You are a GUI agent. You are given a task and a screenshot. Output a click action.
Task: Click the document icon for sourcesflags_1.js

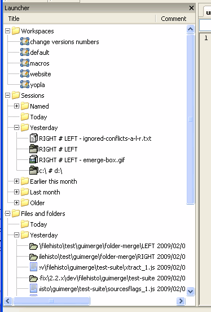(x=34, y=289)
